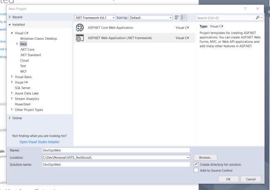Select the Test category
Viewport: 270px width, 190px height.
(23, 66)
